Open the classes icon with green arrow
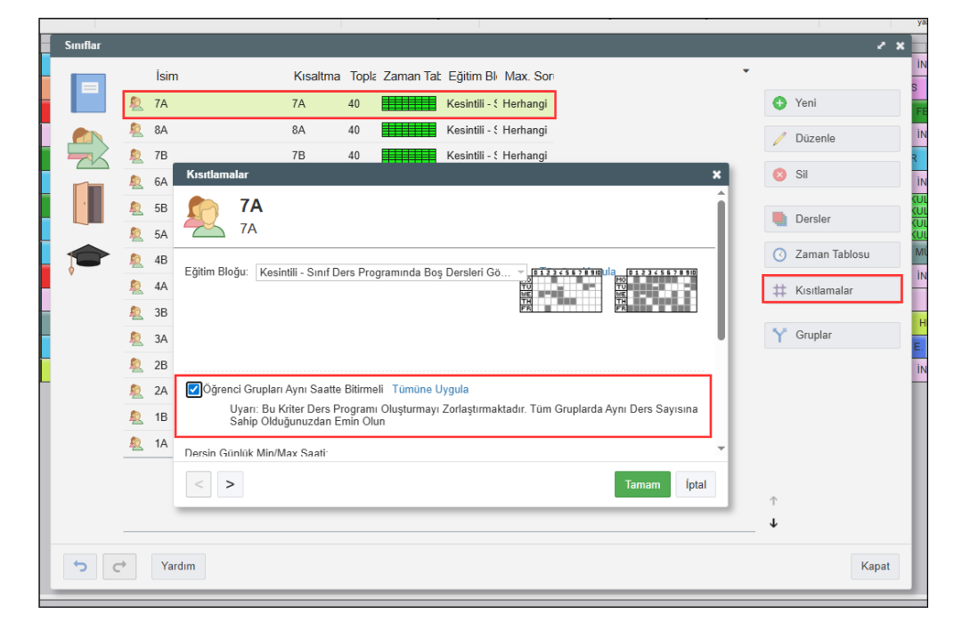 pos(88,148)
